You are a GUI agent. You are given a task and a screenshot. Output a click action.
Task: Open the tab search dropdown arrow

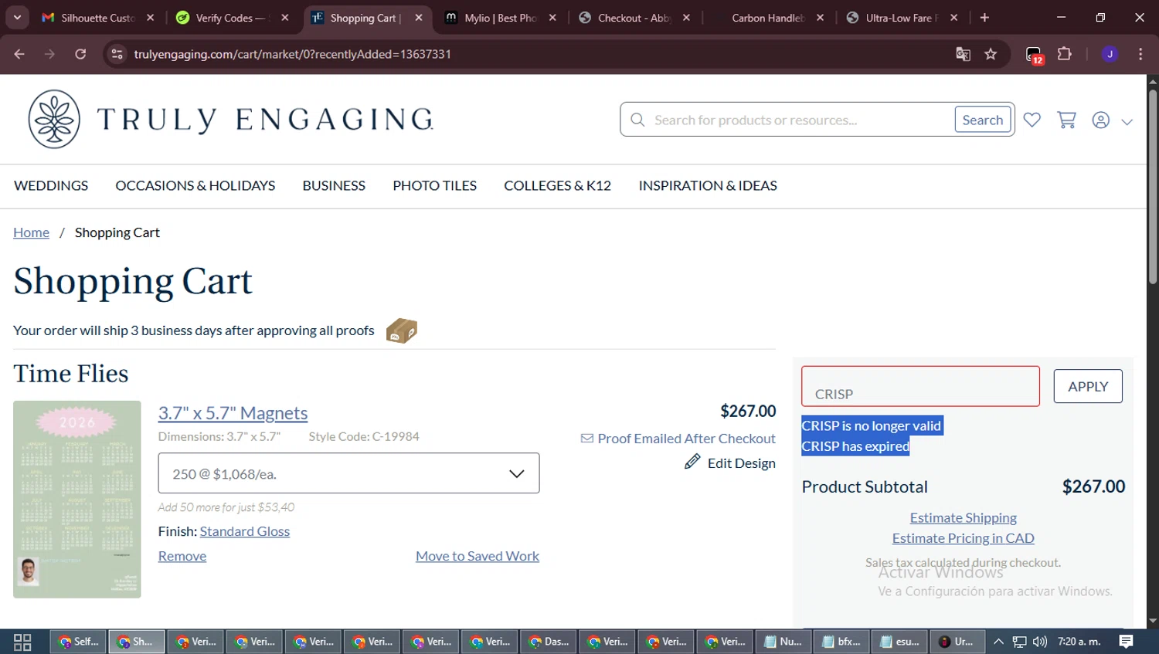[x=17, y=17]
